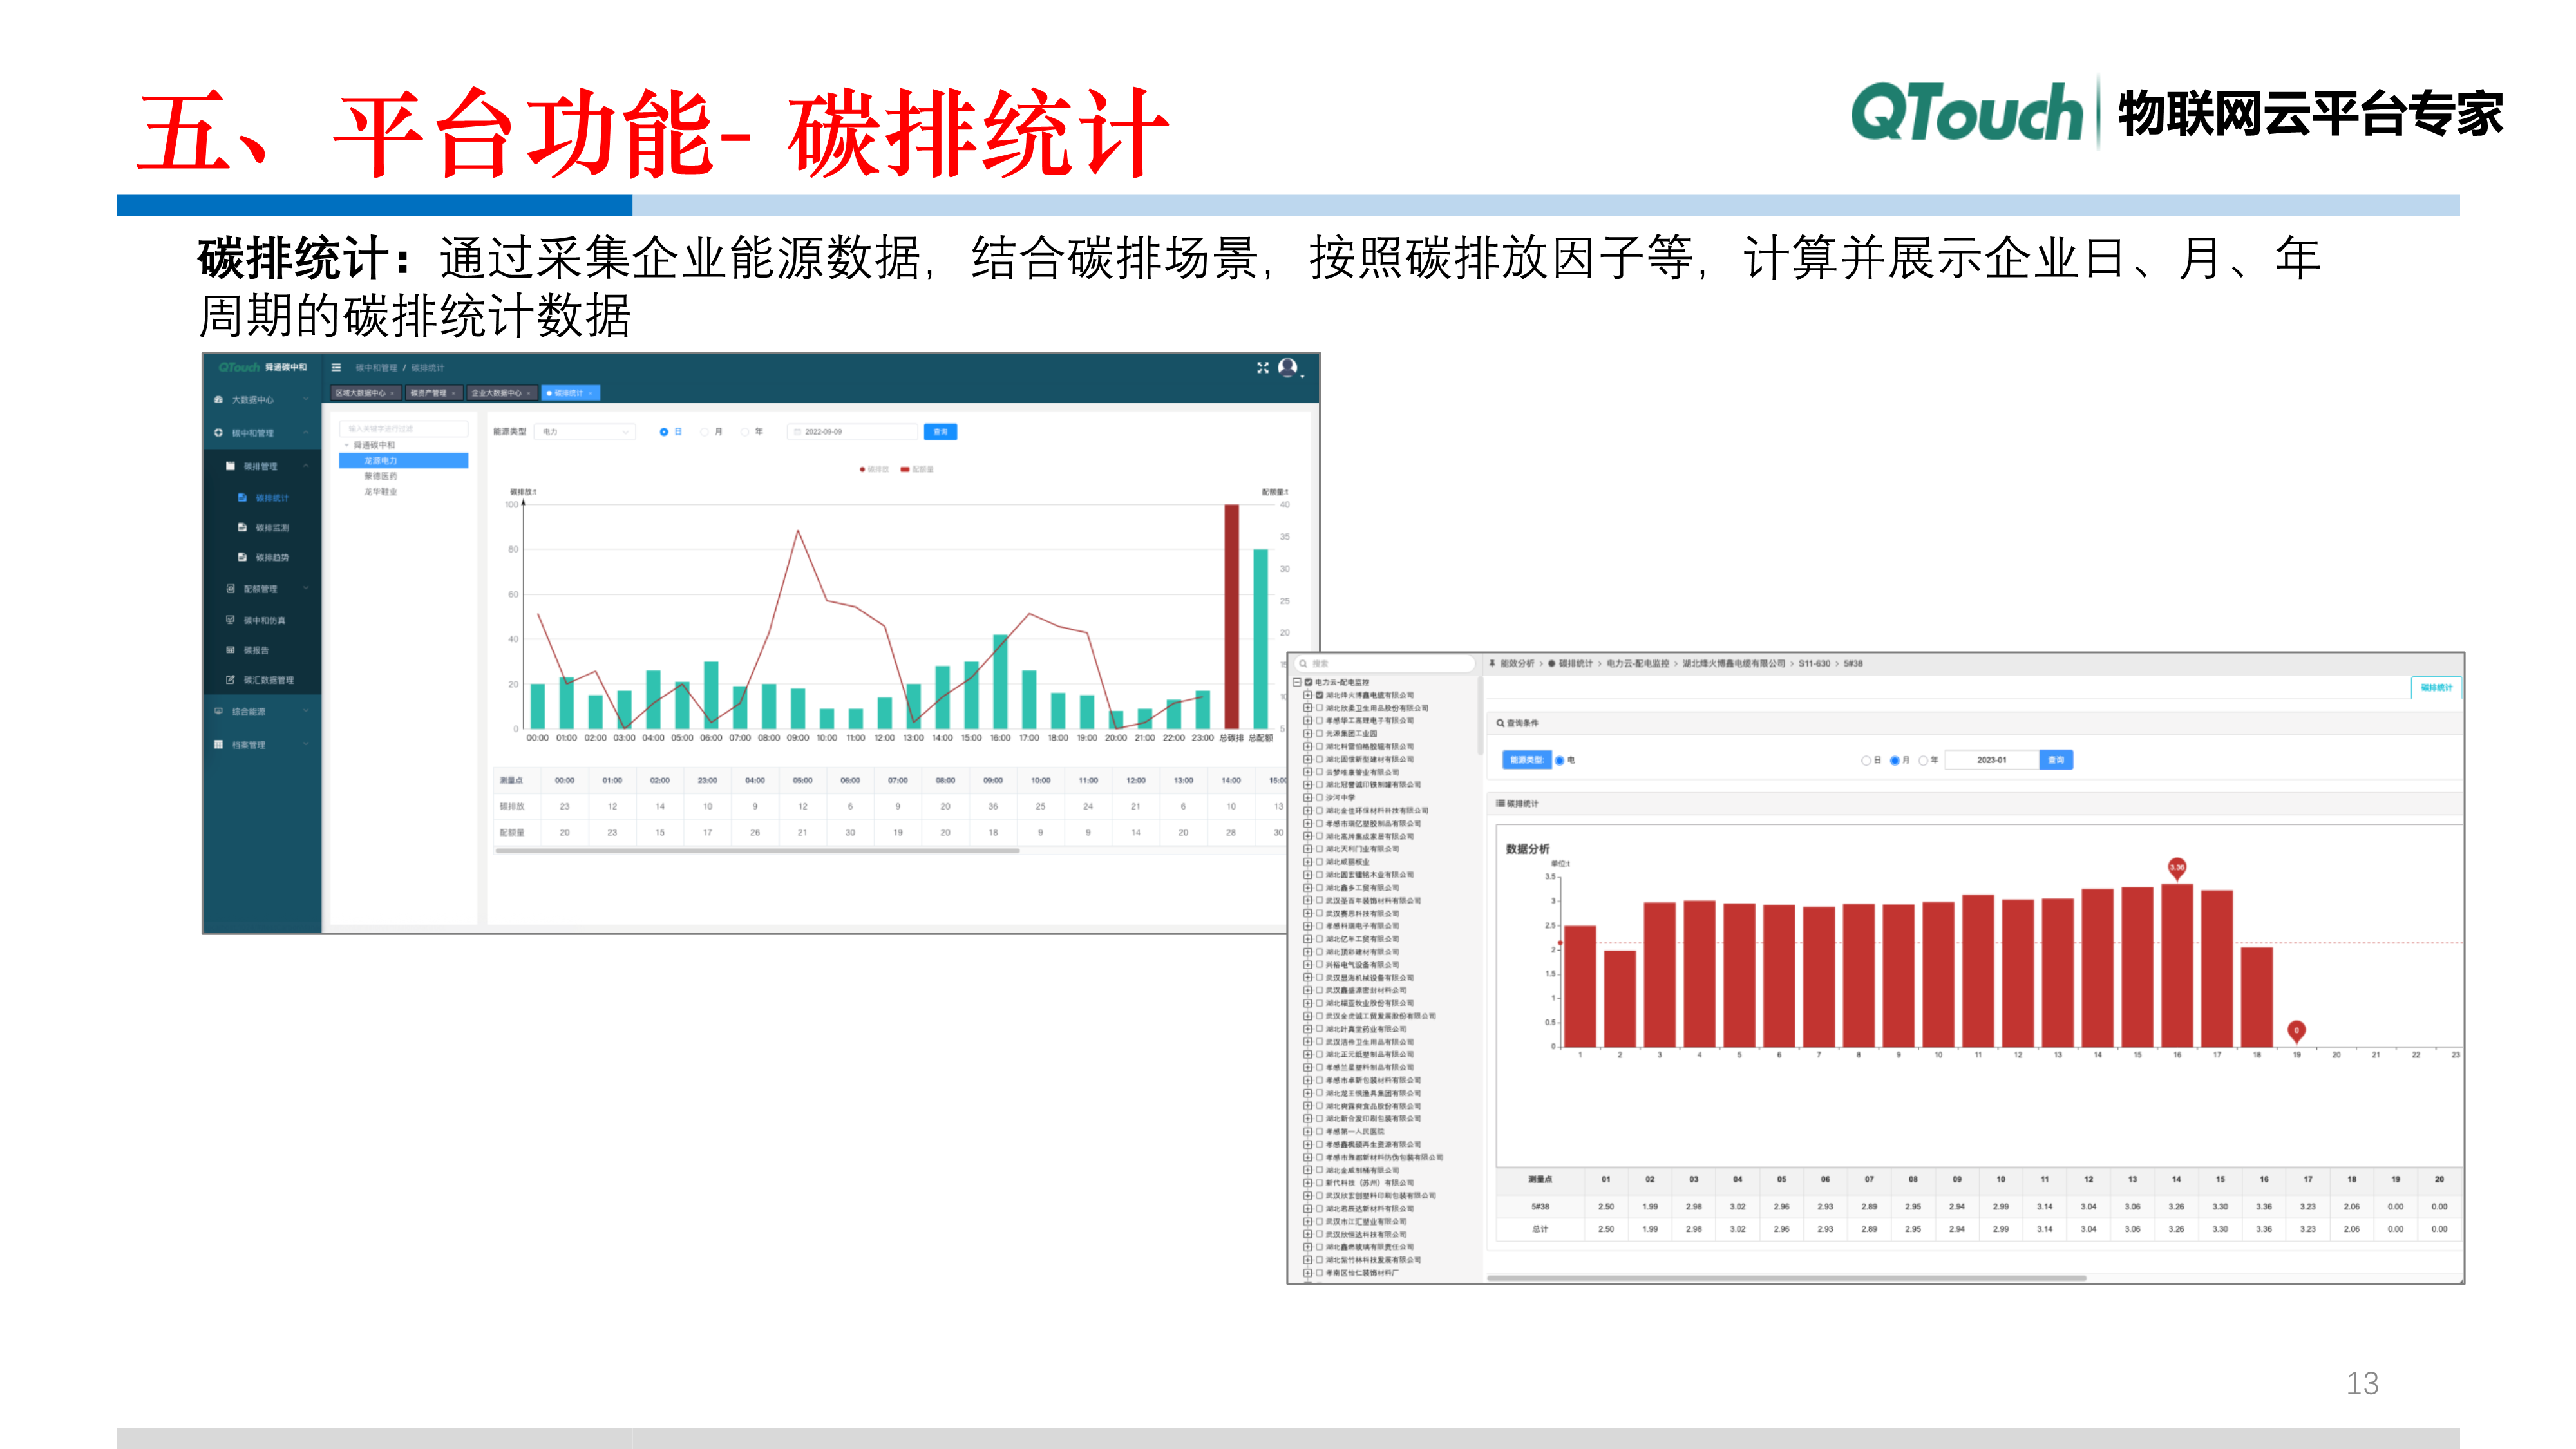Select 碳排监测 in the left sidebar
The height and width of the screenshot is (1449, 2576).
coord(273,528)
